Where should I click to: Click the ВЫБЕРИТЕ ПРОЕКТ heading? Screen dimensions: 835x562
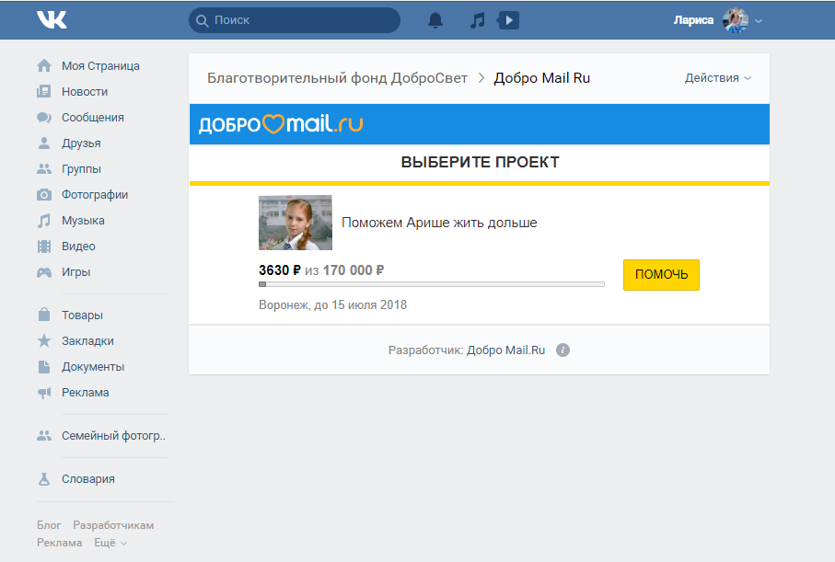[x=480, y=162]
